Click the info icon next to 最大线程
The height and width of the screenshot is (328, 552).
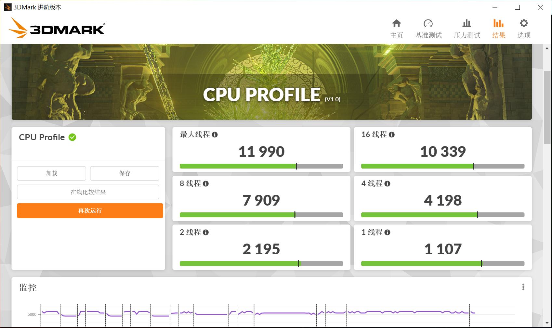(215, 134)
